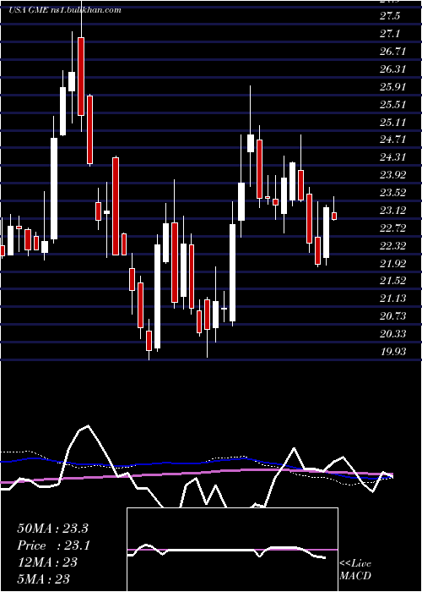
Task: Pick the 21.92 price level label
Action: 393,264
